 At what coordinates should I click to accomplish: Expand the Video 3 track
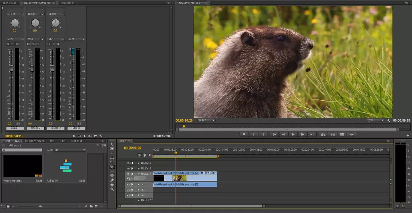(x=139, y=163)
